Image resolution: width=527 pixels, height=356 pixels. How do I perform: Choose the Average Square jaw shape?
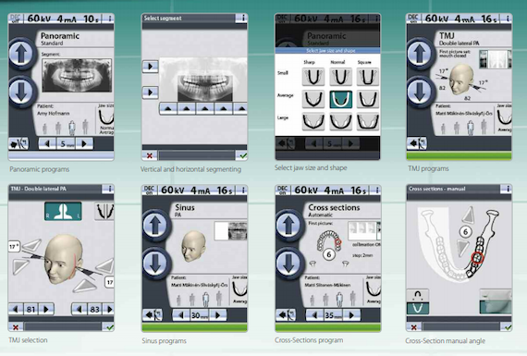click(368, 99)
